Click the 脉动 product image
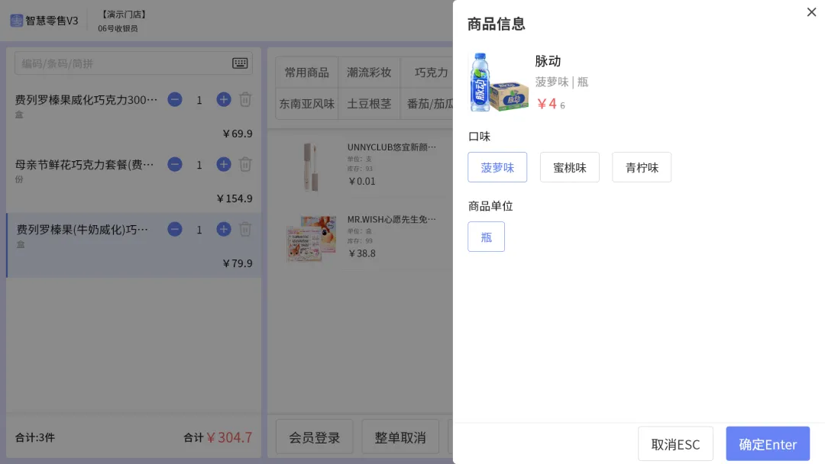The image size is (825, 464). (498, 82)
